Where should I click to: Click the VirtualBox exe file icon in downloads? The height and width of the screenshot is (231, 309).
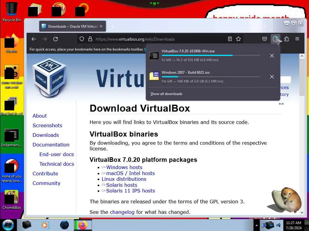(x=154, y=56)
